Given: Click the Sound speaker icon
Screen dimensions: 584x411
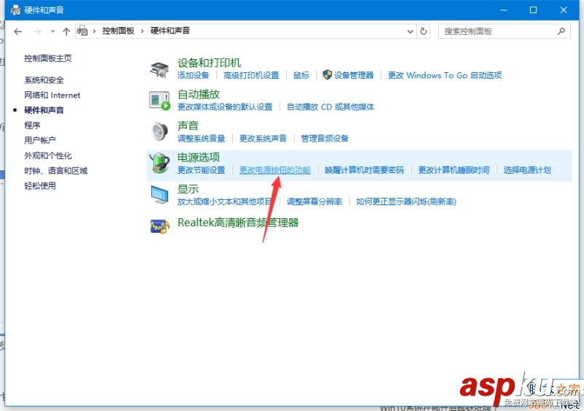Looking at the screenshot, I should click(160, 131).
